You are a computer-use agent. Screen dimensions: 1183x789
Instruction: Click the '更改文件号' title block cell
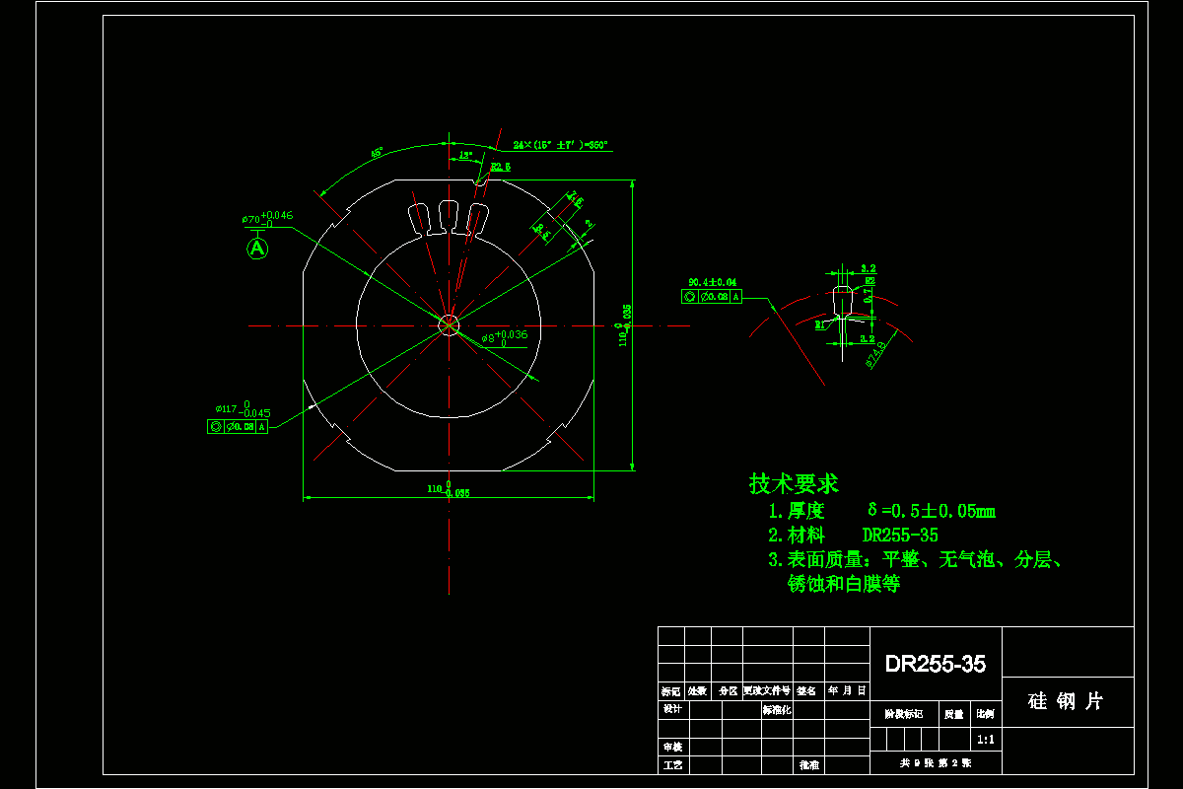(767, 691)
